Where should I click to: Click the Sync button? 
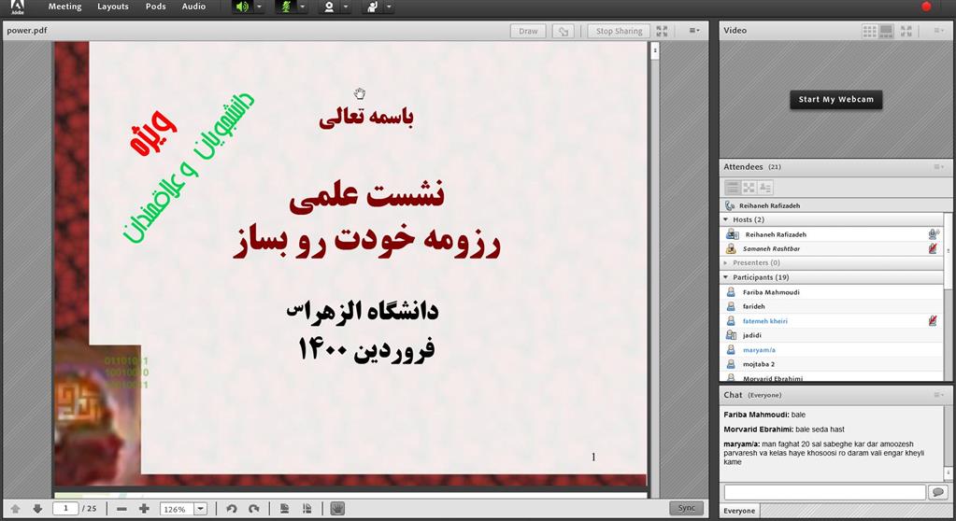pos(687,508)
